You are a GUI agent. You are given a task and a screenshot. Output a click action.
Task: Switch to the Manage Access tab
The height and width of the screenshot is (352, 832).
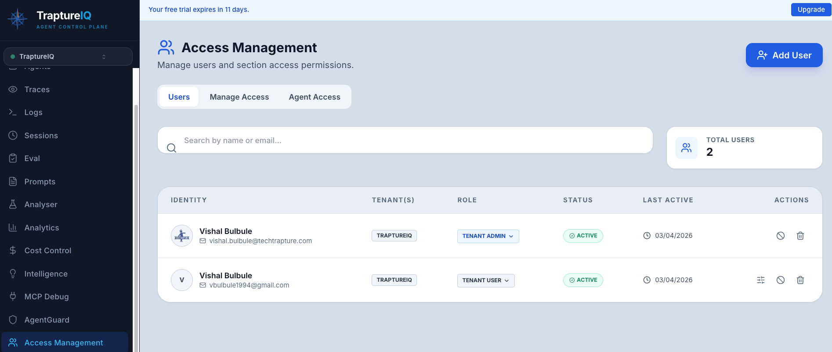[239, 97]
